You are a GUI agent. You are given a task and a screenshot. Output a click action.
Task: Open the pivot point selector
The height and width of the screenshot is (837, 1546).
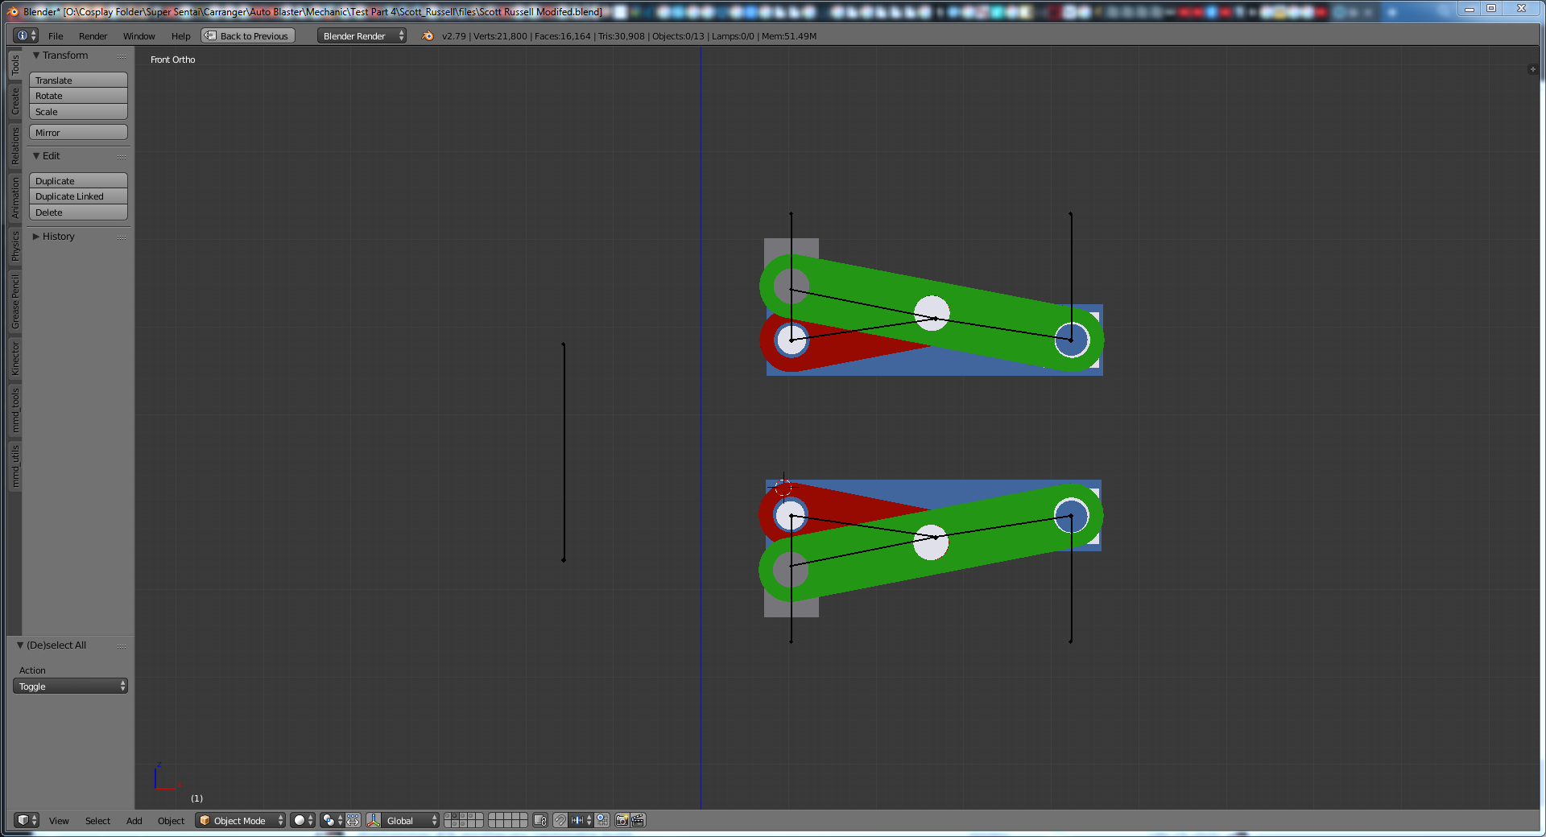coord(332,820)
